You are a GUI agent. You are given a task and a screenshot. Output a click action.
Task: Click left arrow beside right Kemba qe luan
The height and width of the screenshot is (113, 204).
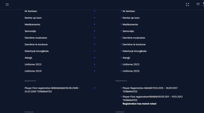121,18
